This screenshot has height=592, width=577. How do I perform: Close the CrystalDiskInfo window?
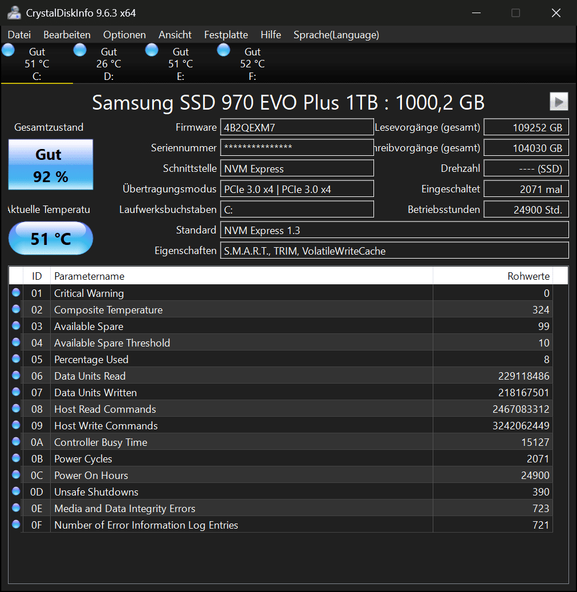[x=556, y=13]
